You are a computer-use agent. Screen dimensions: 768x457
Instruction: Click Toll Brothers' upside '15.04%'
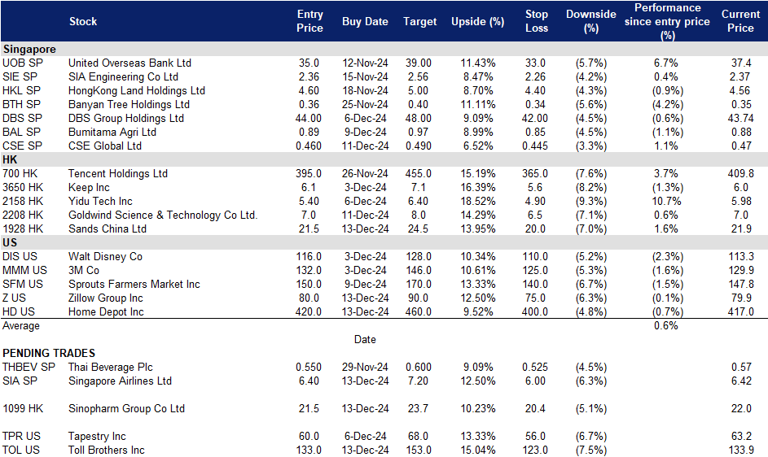(x=478, y=450)
